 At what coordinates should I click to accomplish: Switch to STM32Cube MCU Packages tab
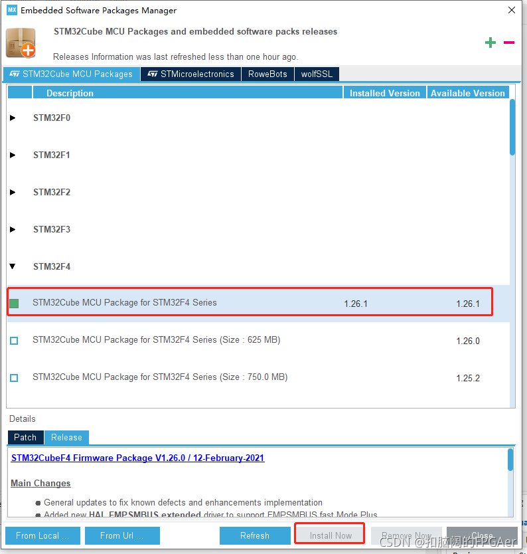click(x=71, y=74)
